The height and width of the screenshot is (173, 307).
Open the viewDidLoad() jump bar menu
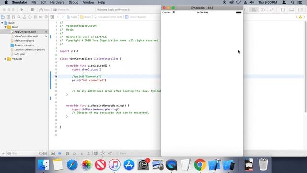click(136, 17)
